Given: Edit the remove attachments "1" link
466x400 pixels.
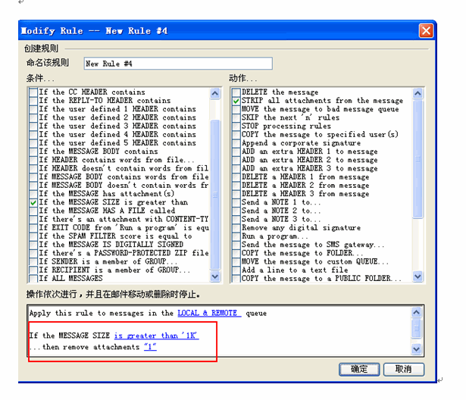Looking at the screenshot, I should tap(150, 347).
